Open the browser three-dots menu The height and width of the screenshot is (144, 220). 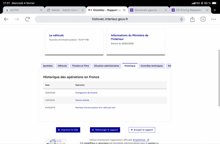pyautogui.click(x=214, y=19)
